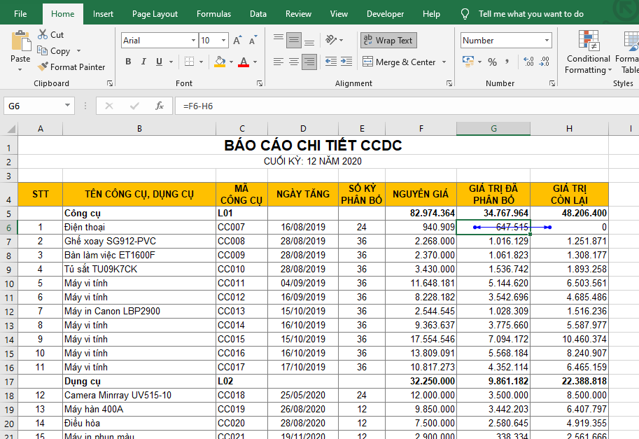639x439 pixels.
Task: Click the Increase Decimal icon
Action: pyautogui.click(x=528, y=62)
